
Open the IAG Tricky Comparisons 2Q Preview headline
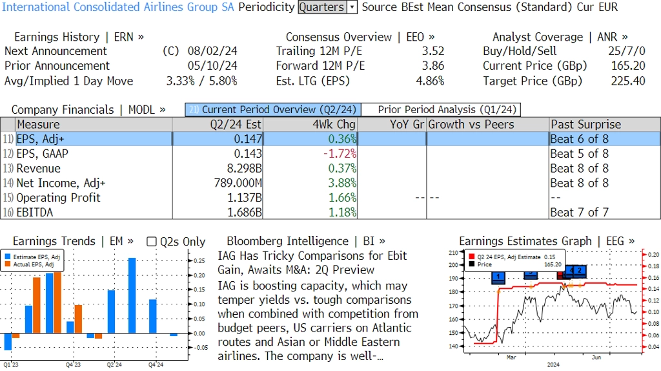(312, 263)
